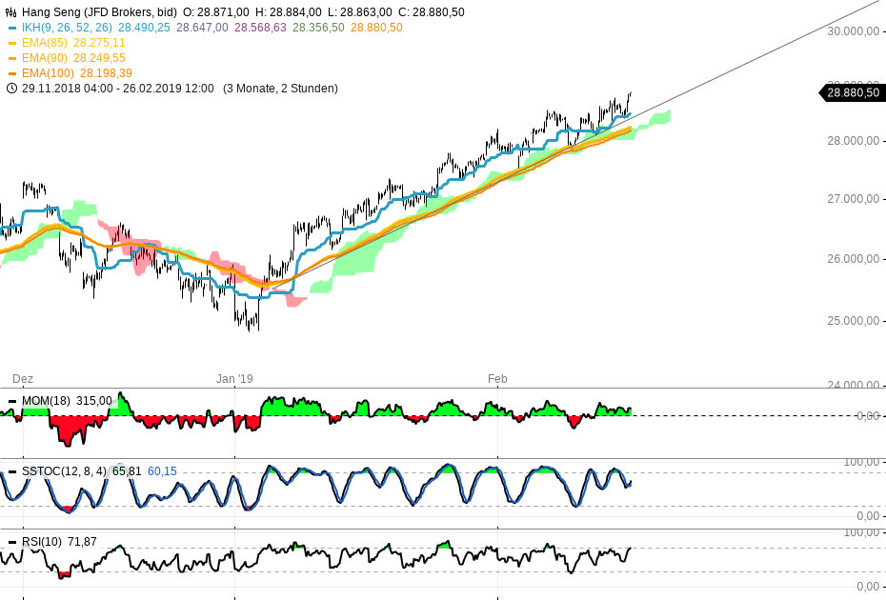Select the orange EMA(90) legend marker
Screen dimensions: 886x600
point(13,57)
